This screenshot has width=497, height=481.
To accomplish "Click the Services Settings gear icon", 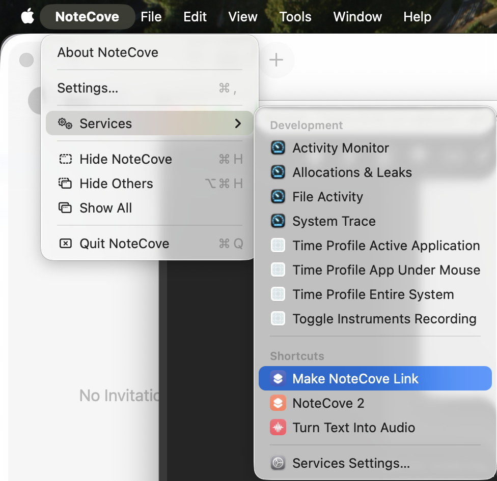I will 278,463.
